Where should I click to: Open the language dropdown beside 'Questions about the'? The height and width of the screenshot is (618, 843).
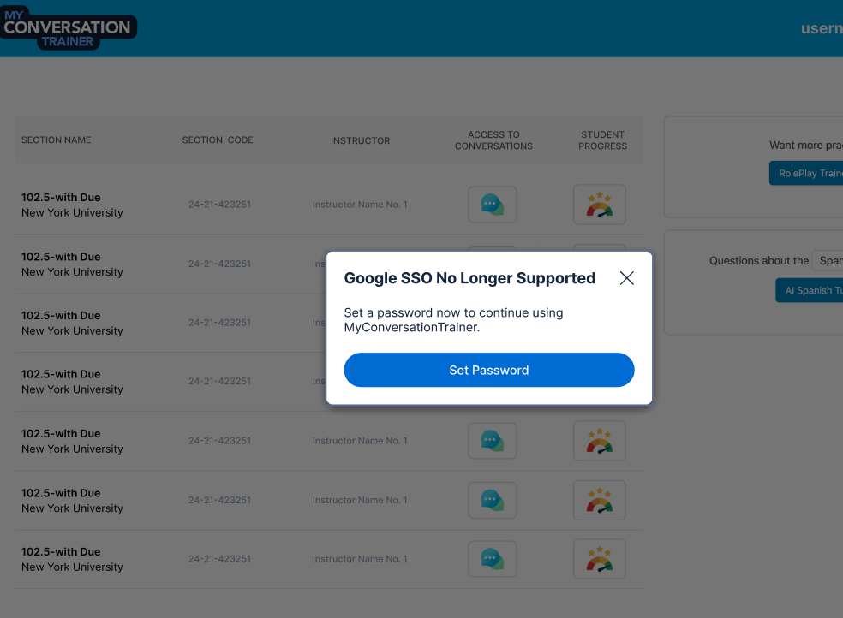828,260
